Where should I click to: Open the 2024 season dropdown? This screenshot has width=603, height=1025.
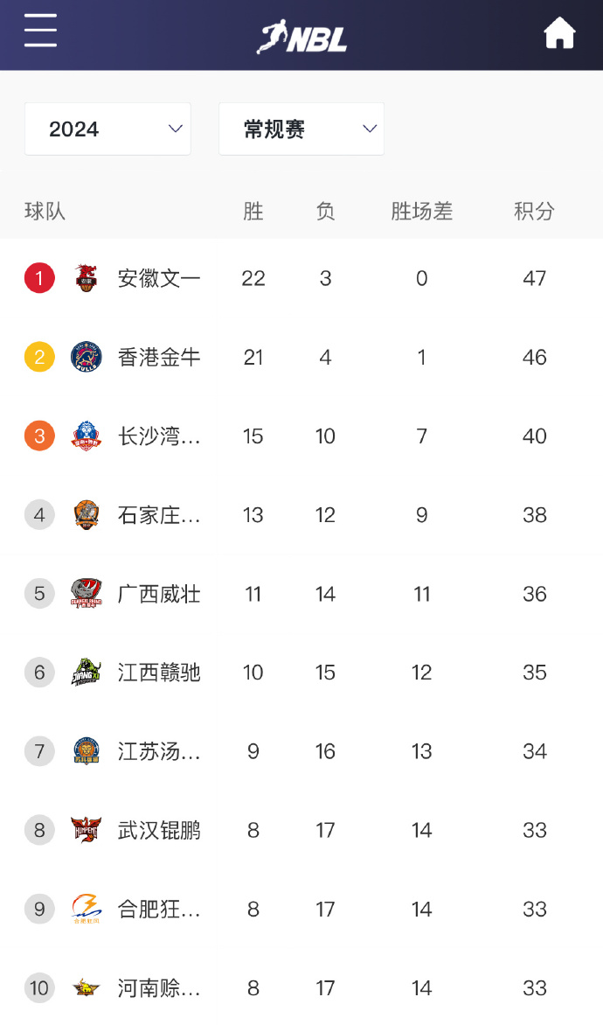point(107,129)
